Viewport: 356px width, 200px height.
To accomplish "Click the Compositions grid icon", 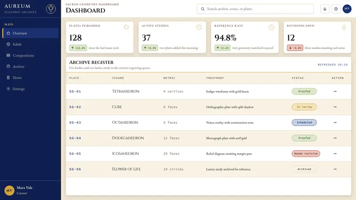I will tap(8, 55).
